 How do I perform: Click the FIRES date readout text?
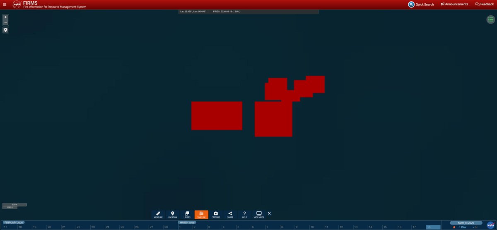pos(227,12)
